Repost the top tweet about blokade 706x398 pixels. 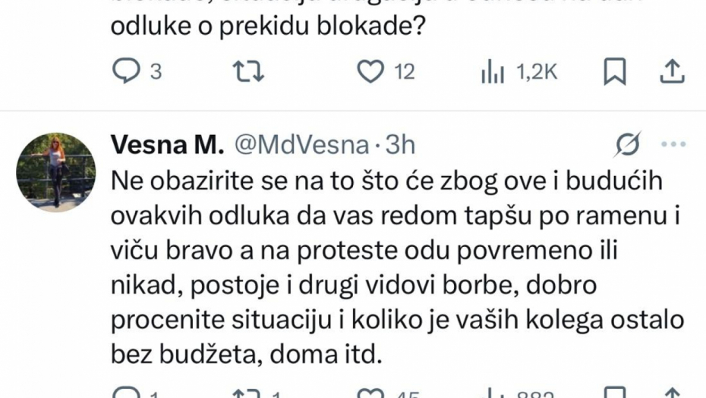248,71
